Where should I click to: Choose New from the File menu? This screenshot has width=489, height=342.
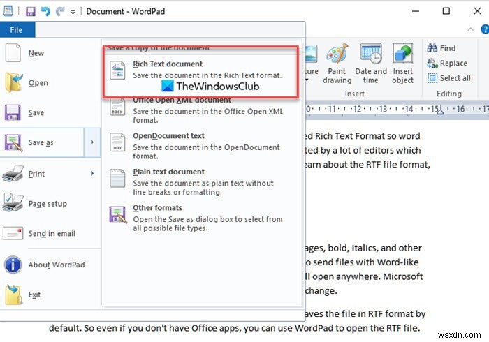pos(50,53)
